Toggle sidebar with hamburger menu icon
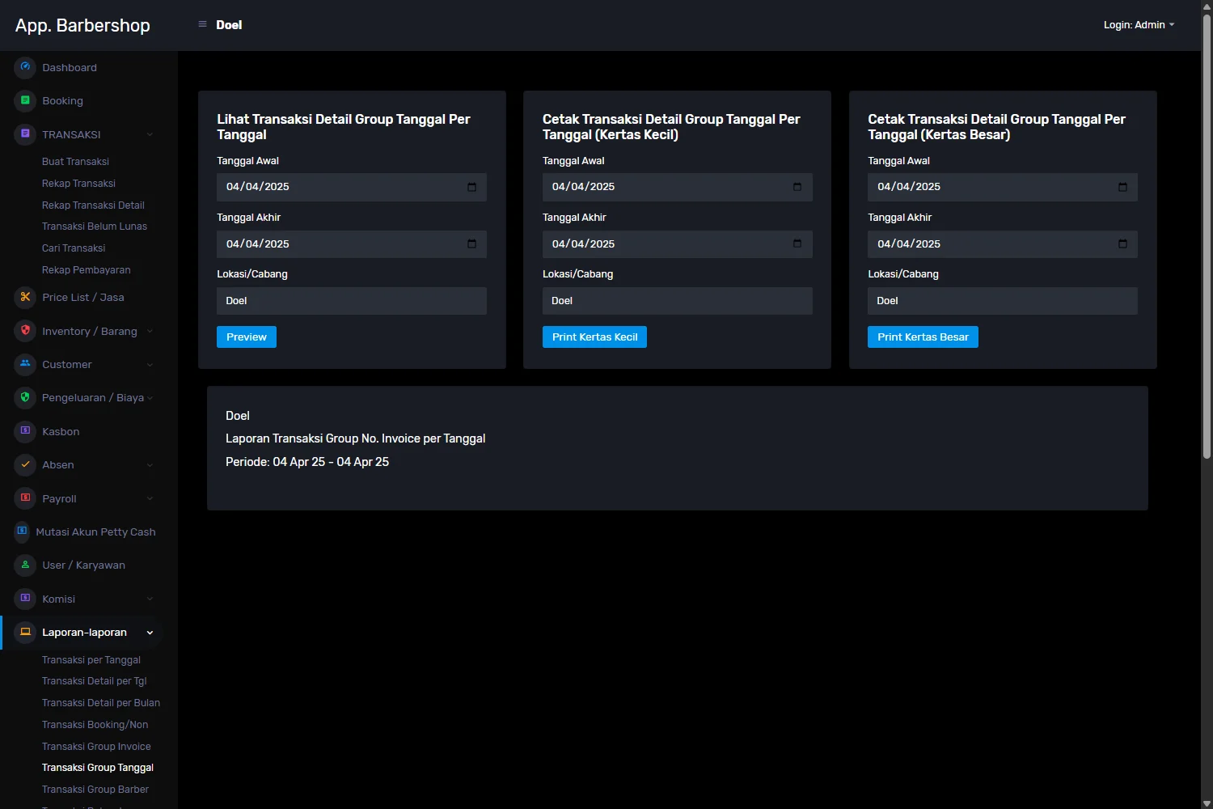Screen dimensions: 1213x809 click(x=202, y=24)
